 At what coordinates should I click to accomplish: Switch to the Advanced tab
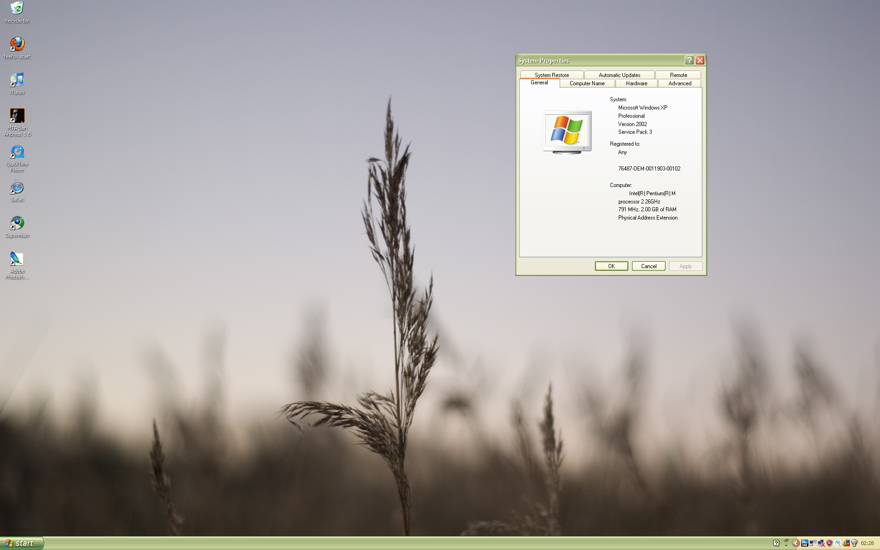tap(679, 83)
